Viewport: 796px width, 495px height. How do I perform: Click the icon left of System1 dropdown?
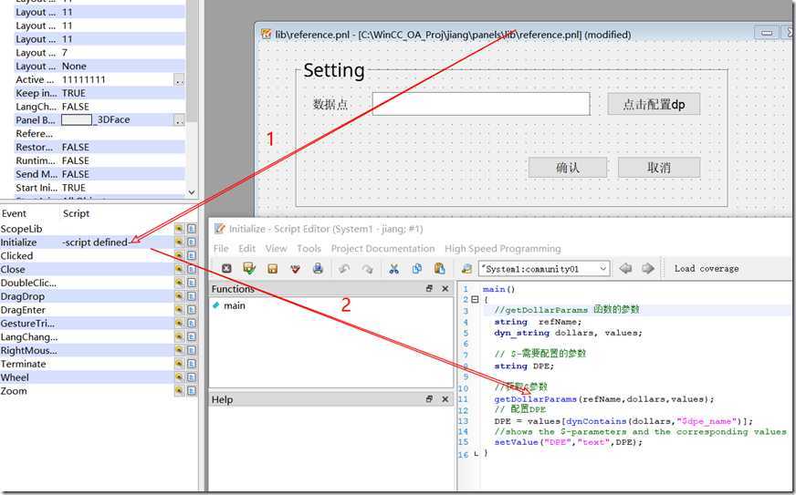click(x=466, y=269)
